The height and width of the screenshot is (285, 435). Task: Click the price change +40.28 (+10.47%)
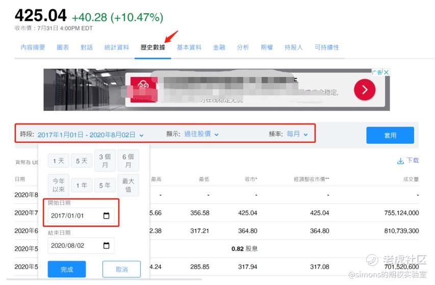point(117,17)
